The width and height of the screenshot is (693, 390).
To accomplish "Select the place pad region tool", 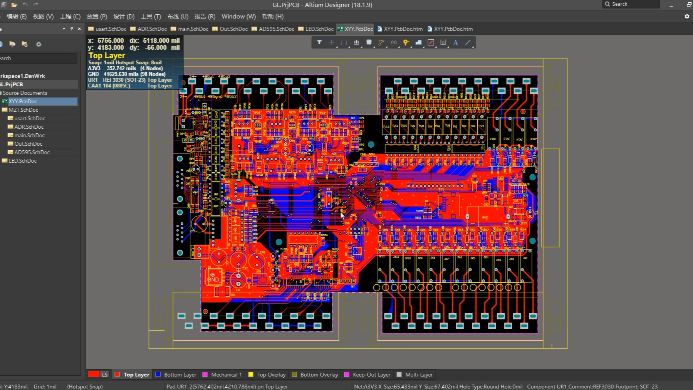I will [x=431, y=42].
